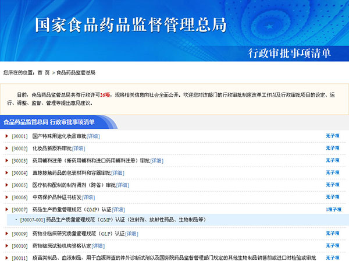This screenshot has height=261, width=349.
Task: Open 详细 link for 国产特殊用途化妆品审批
Action: tap(93, 136)
